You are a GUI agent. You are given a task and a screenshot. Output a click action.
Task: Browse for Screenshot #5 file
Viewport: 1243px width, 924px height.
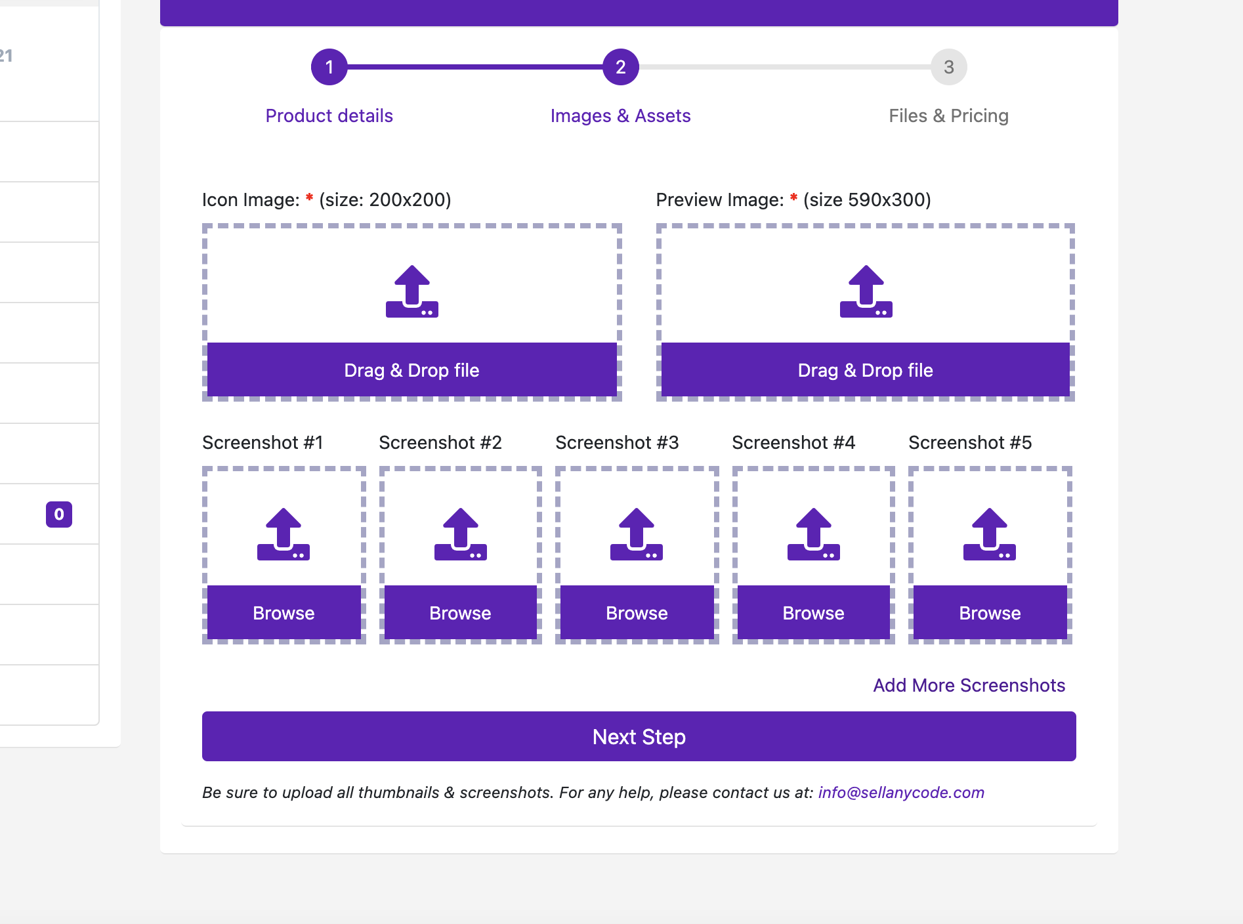coord(990,613)
